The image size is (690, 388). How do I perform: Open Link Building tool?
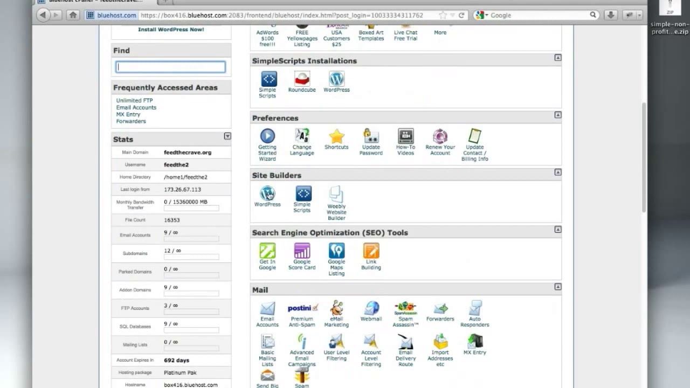371,257
